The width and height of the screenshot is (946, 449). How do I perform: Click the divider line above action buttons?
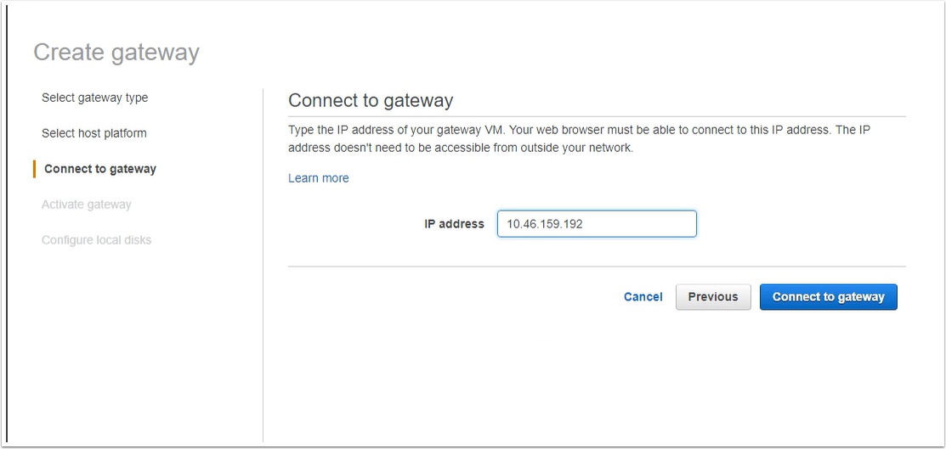(597, 267)
